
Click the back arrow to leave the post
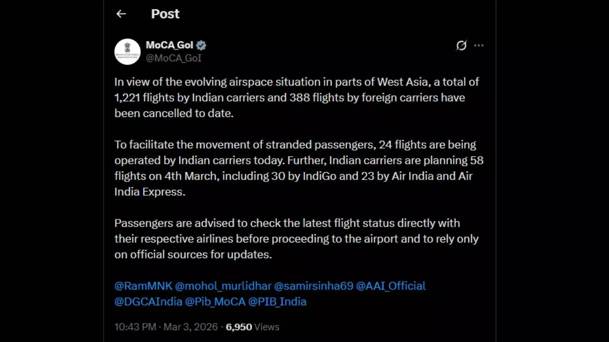click(x=120, y=14)
